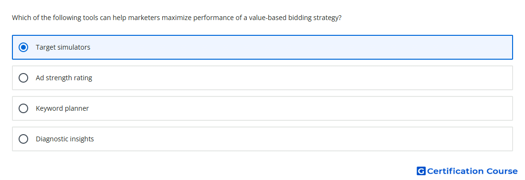This screenshot has height=180, width=525.
Task: Click the 'Target simulators' answer label text
Action: [63, 47]
